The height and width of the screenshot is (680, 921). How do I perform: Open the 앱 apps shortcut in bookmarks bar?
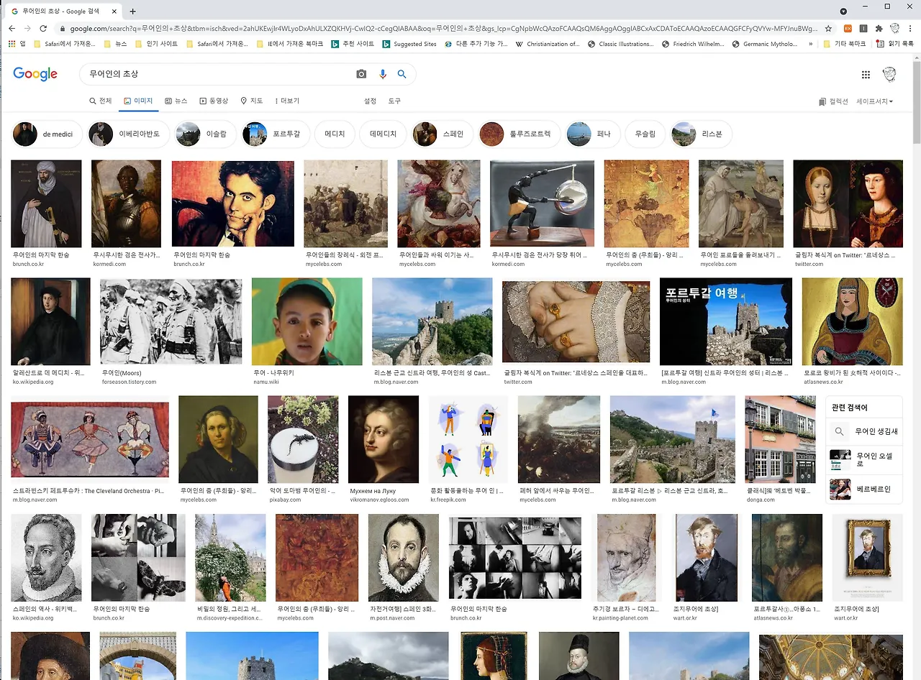pos(17,44)
